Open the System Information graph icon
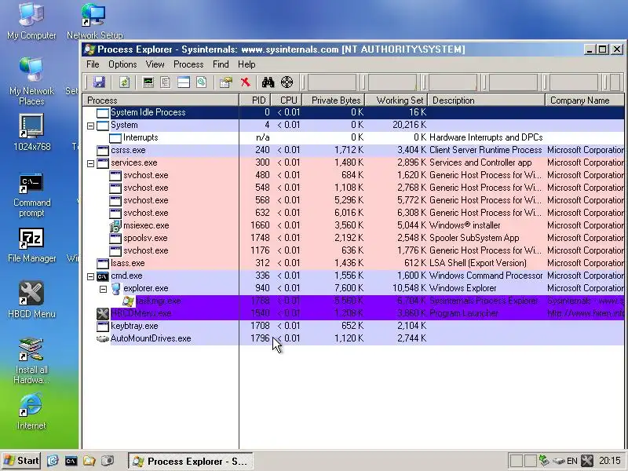628x471 pixels. pos(148,82)
